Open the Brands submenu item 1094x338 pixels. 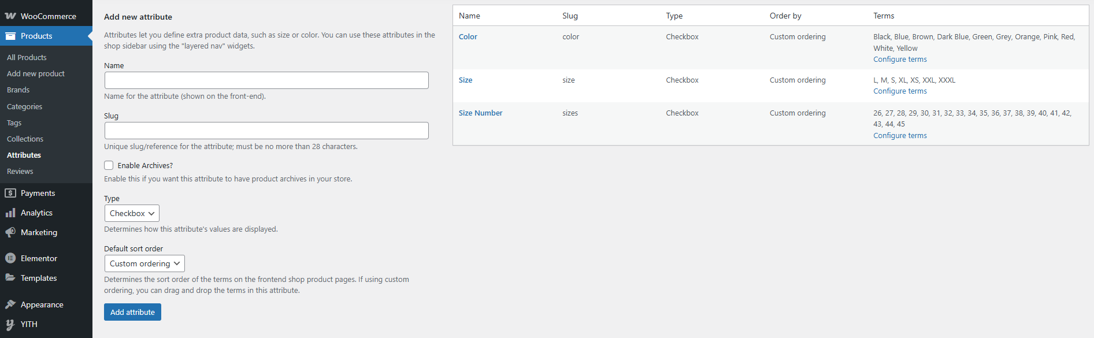18,90
